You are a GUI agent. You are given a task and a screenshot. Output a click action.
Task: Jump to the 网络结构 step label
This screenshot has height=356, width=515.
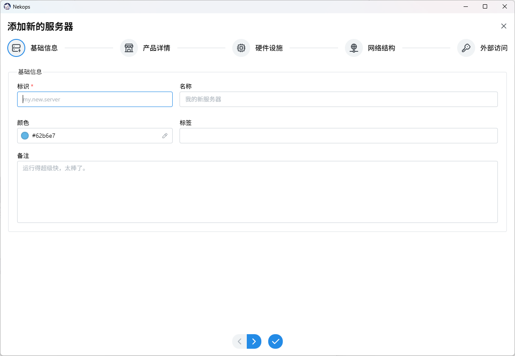coord(381,48)
